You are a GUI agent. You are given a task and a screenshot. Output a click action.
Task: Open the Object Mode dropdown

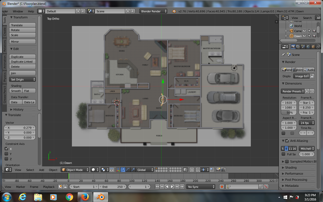(75, 170)
